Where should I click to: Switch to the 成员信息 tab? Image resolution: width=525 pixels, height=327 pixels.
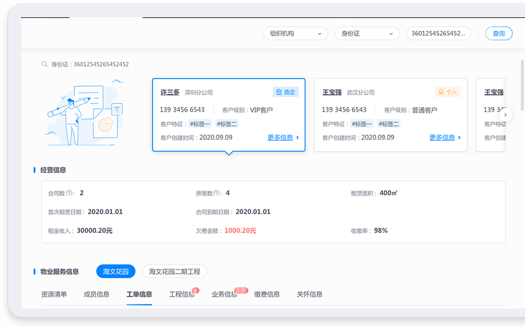[96, 294]
